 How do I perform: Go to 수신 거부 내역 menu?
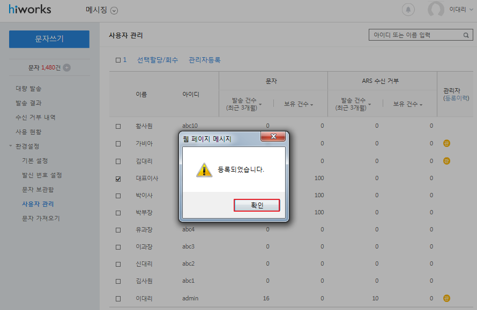tap(35, 117)
